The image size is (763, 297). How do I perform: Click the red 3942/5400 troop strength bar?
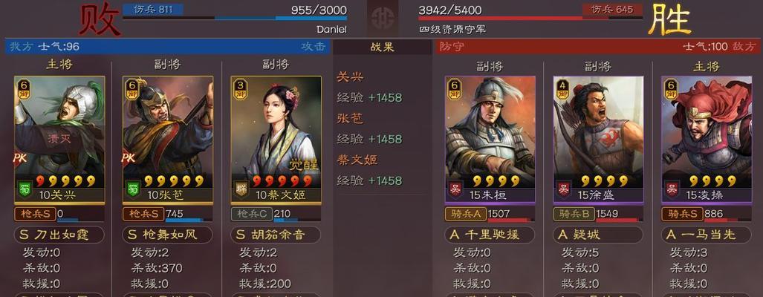[x=530, y=18]
